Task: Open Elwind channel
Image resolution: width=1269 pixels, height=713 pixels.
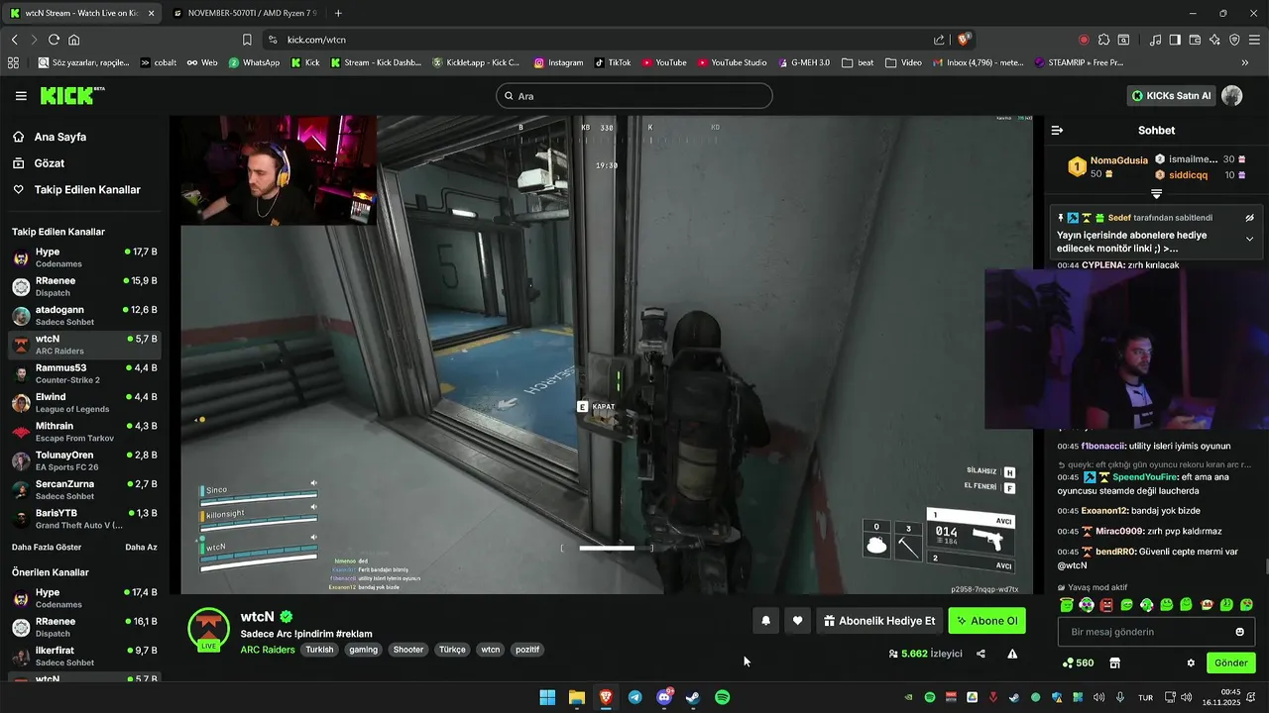Action: click(84, 403)
